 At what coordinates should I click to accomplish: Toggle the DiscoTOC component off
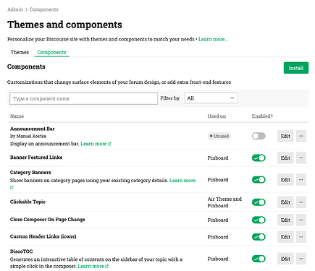point(259,259)
